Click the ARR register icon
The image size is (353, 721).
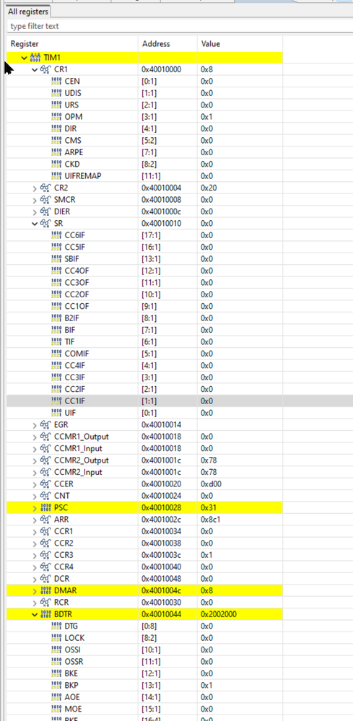[x=45, y=520]
